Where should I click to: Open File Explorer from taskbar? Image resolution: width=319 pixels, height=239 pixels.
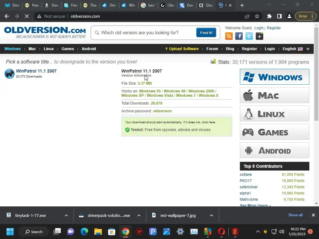click(x=98, y=232)
